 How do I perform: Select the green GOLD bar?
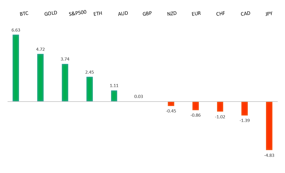tap(40, 78)
